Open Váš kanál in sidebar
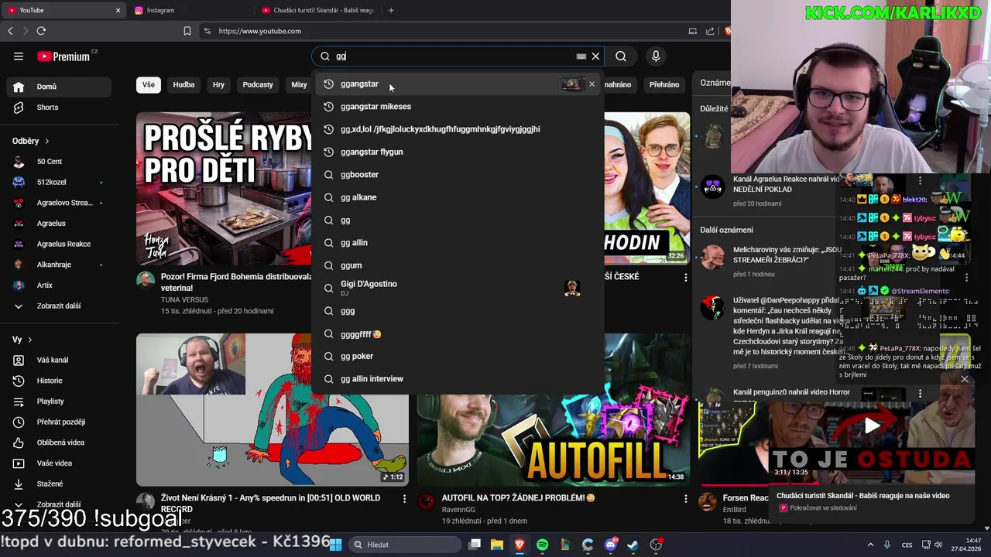 (x=60, y=361)
